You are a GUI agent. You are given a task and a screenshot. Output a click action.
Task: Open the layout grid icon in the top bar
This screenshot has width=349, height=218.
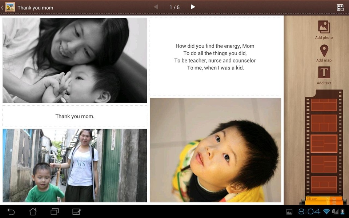tap(340, 8)
